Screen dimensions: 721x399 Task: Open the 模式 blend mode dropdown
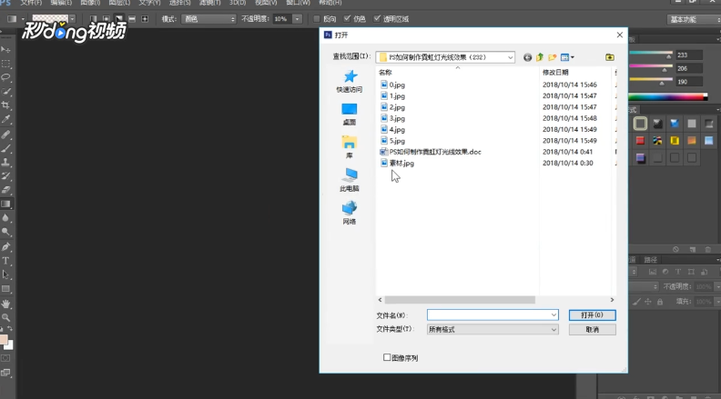208,19
